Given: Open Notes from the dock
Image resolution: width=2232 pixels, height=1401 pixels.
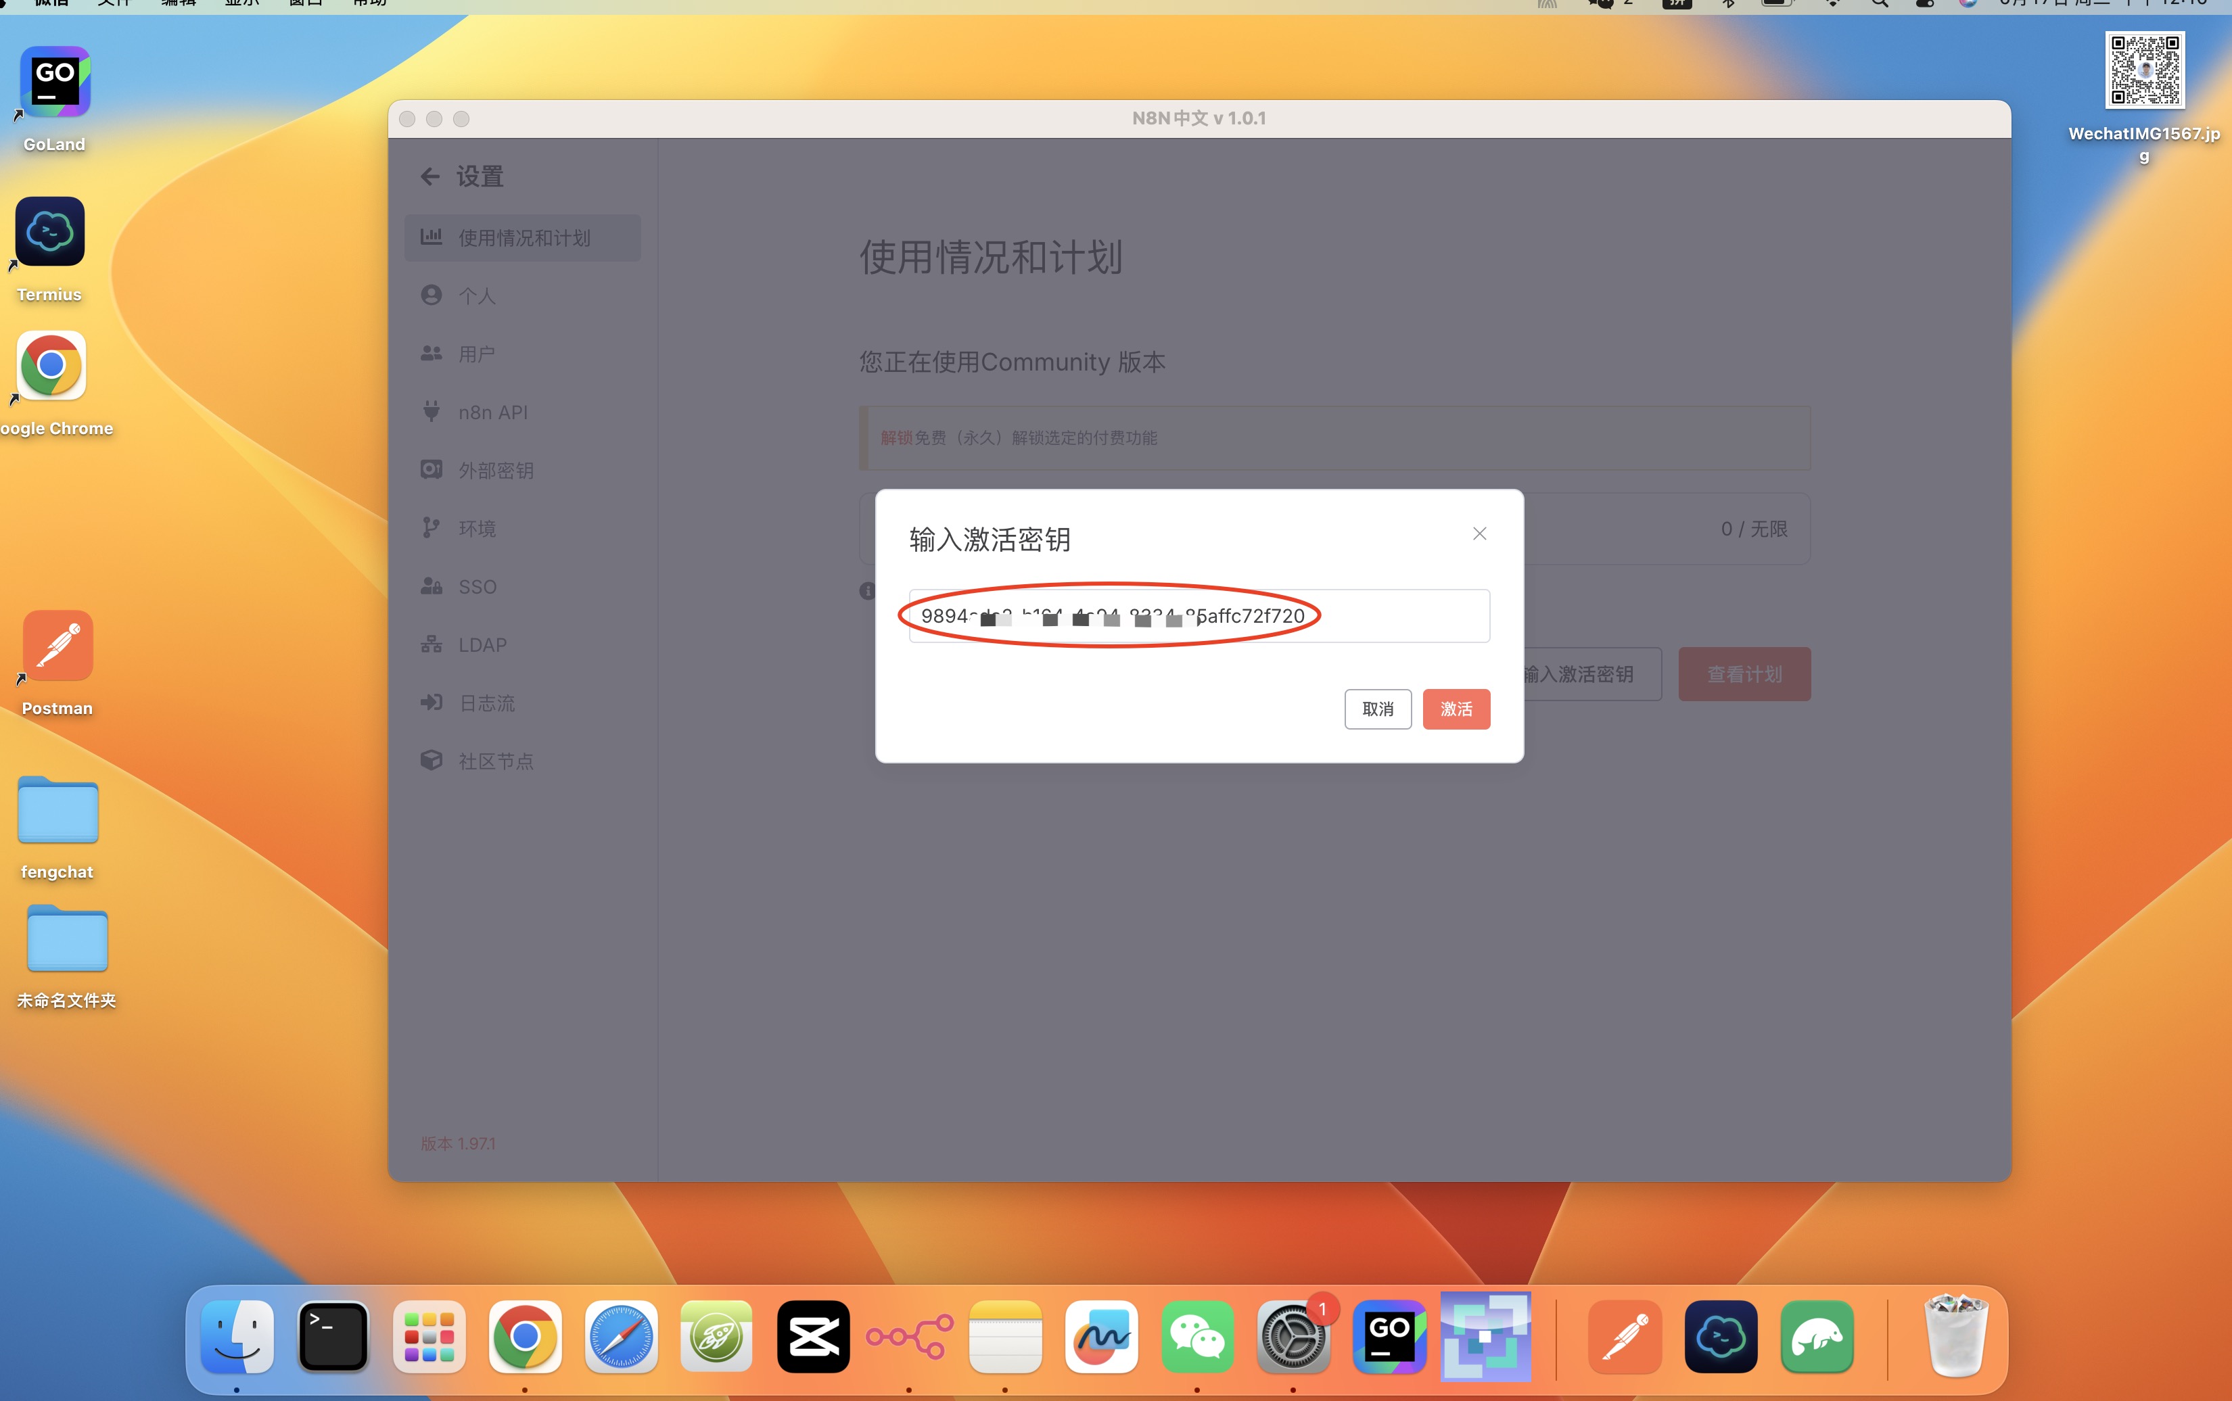Looking at the screenshot, I should [x=1006, y=1336].
